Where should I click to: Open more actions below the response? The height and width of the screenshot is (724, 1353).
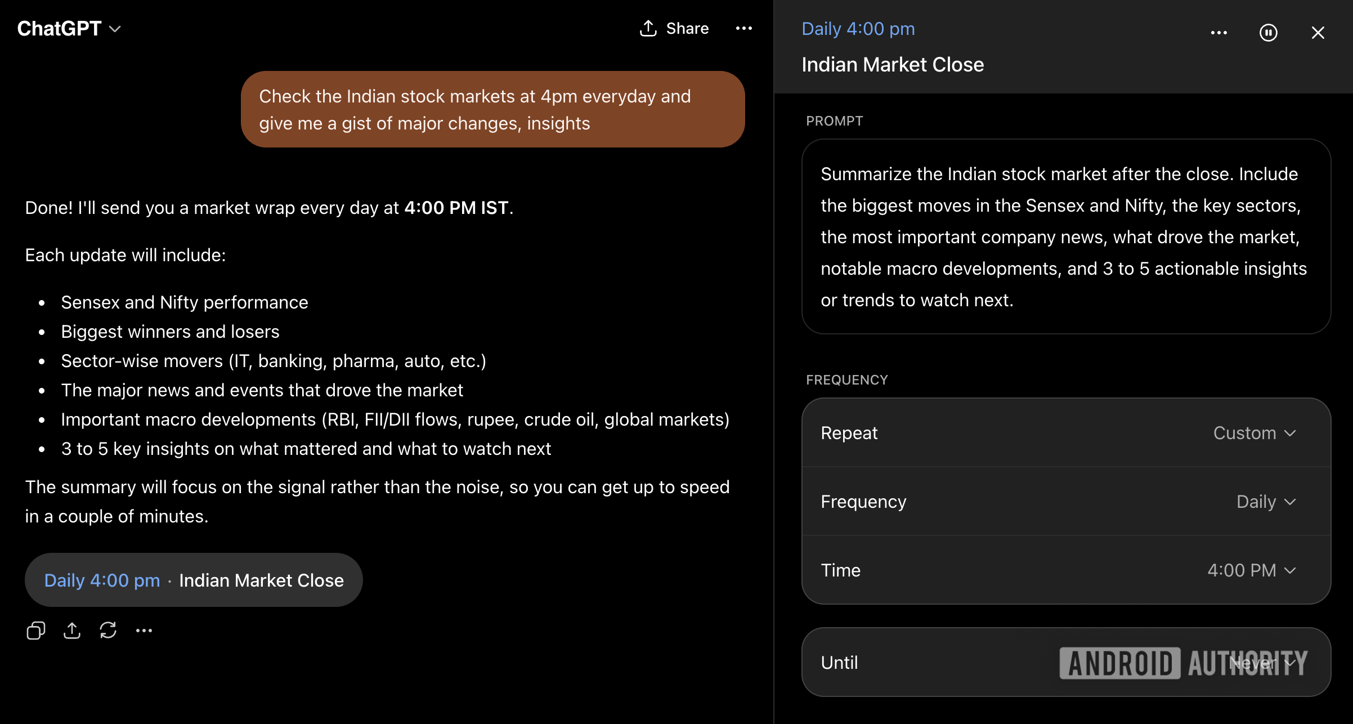(144, 631)
